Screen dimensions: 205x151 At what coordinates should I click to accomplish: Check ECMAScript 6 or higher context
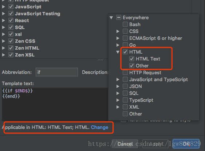125,38
